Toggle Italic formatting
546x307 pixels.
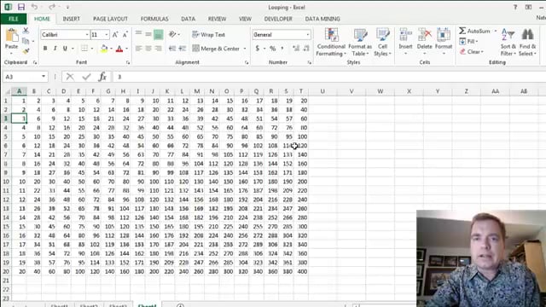point(55,49)
